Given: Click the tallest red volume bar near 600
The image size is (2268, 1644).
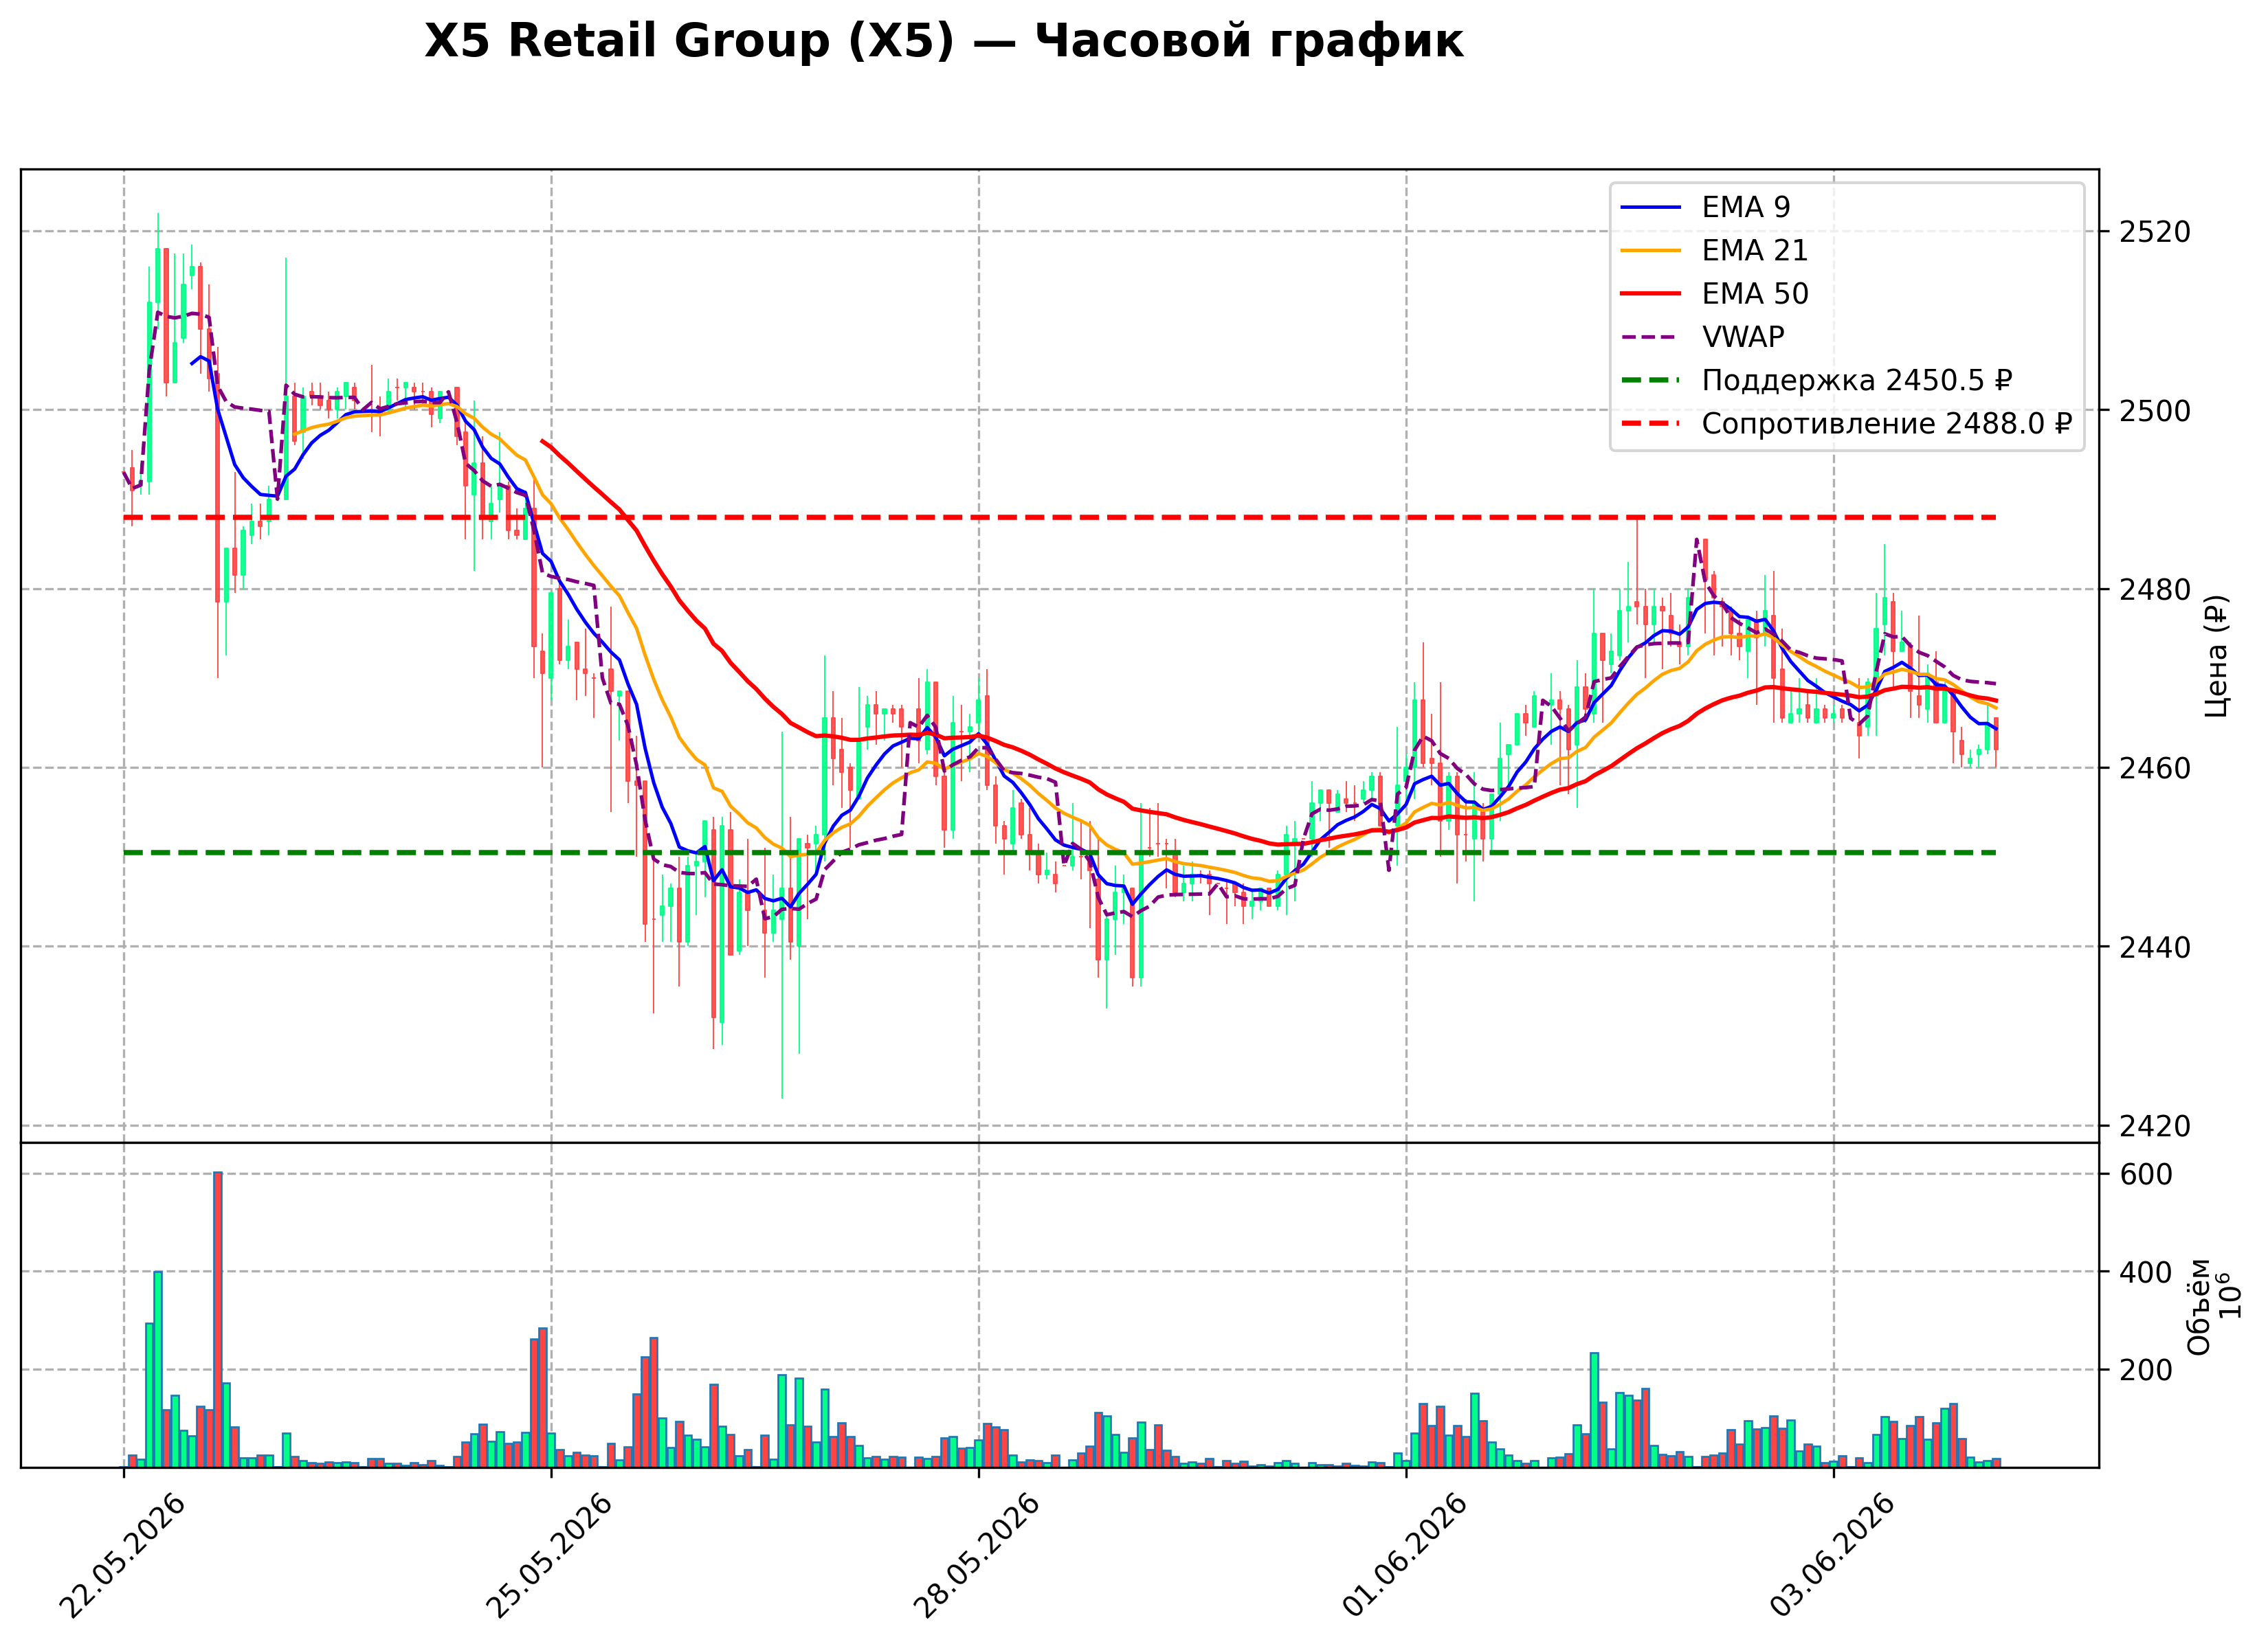Looking at the screenshot, I should [x=218, y=1319].
